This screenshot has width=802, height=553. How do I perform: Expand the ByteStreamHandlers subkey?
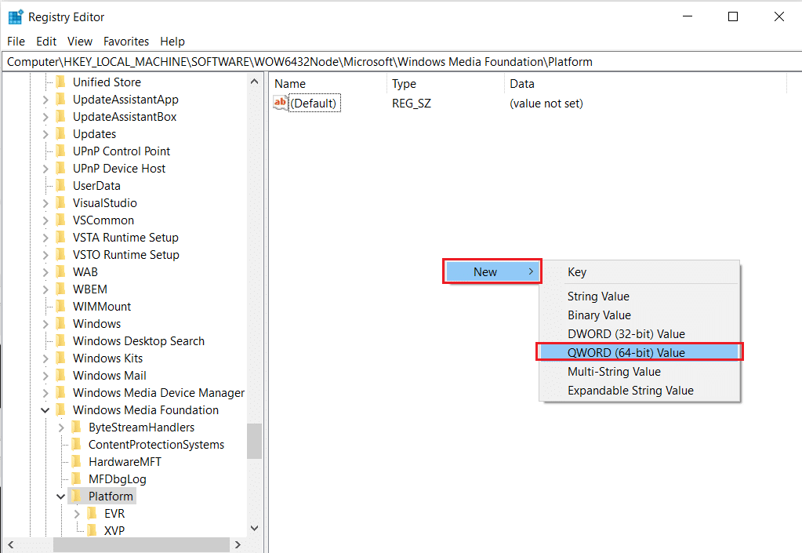click(61, 427)
